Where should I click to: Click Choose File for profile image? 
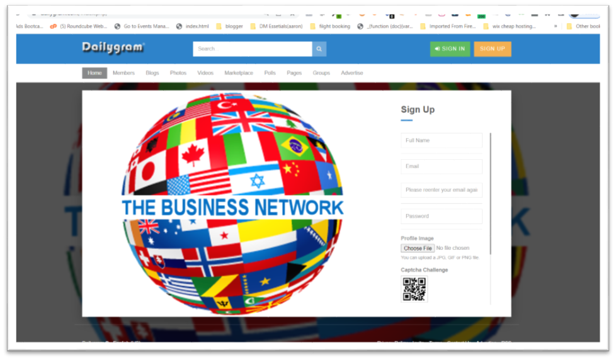click(x=418, y=249)
